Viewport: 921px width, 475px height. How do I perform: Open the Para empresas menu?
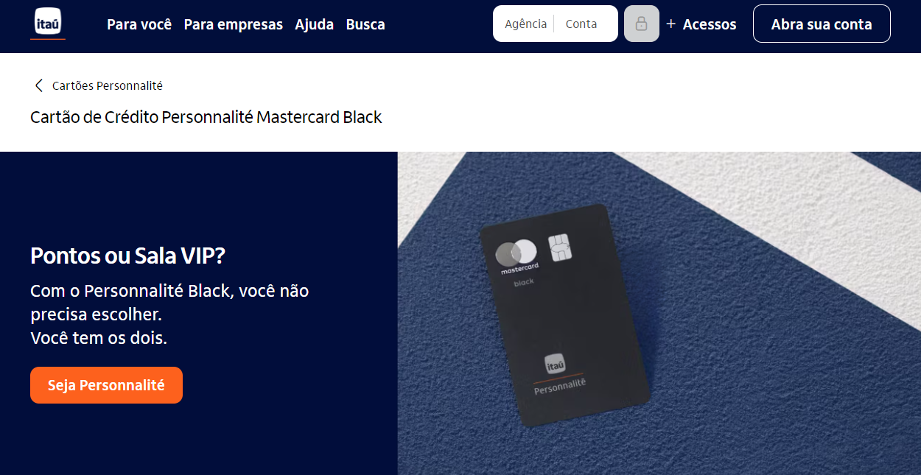[234, 24]
